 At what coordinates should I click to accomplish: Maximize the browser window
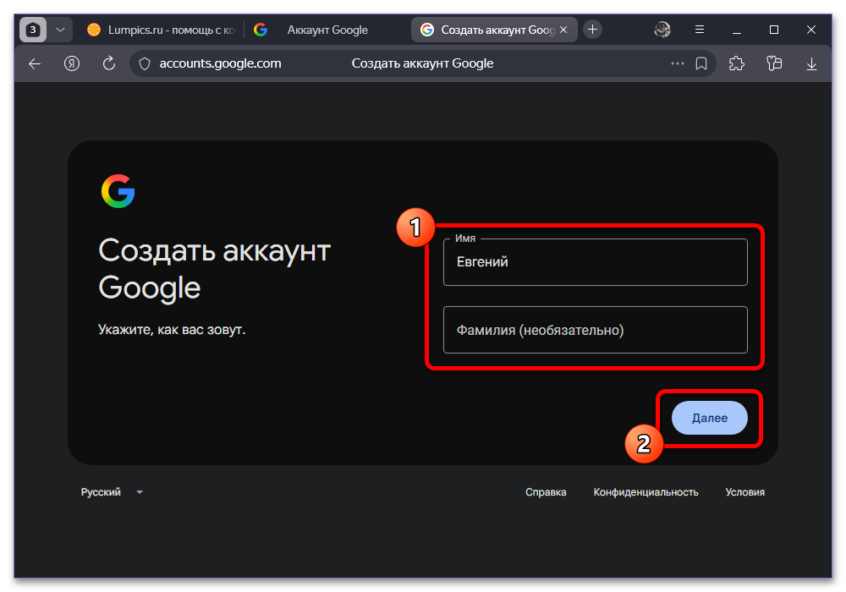(x=774, y=30)
